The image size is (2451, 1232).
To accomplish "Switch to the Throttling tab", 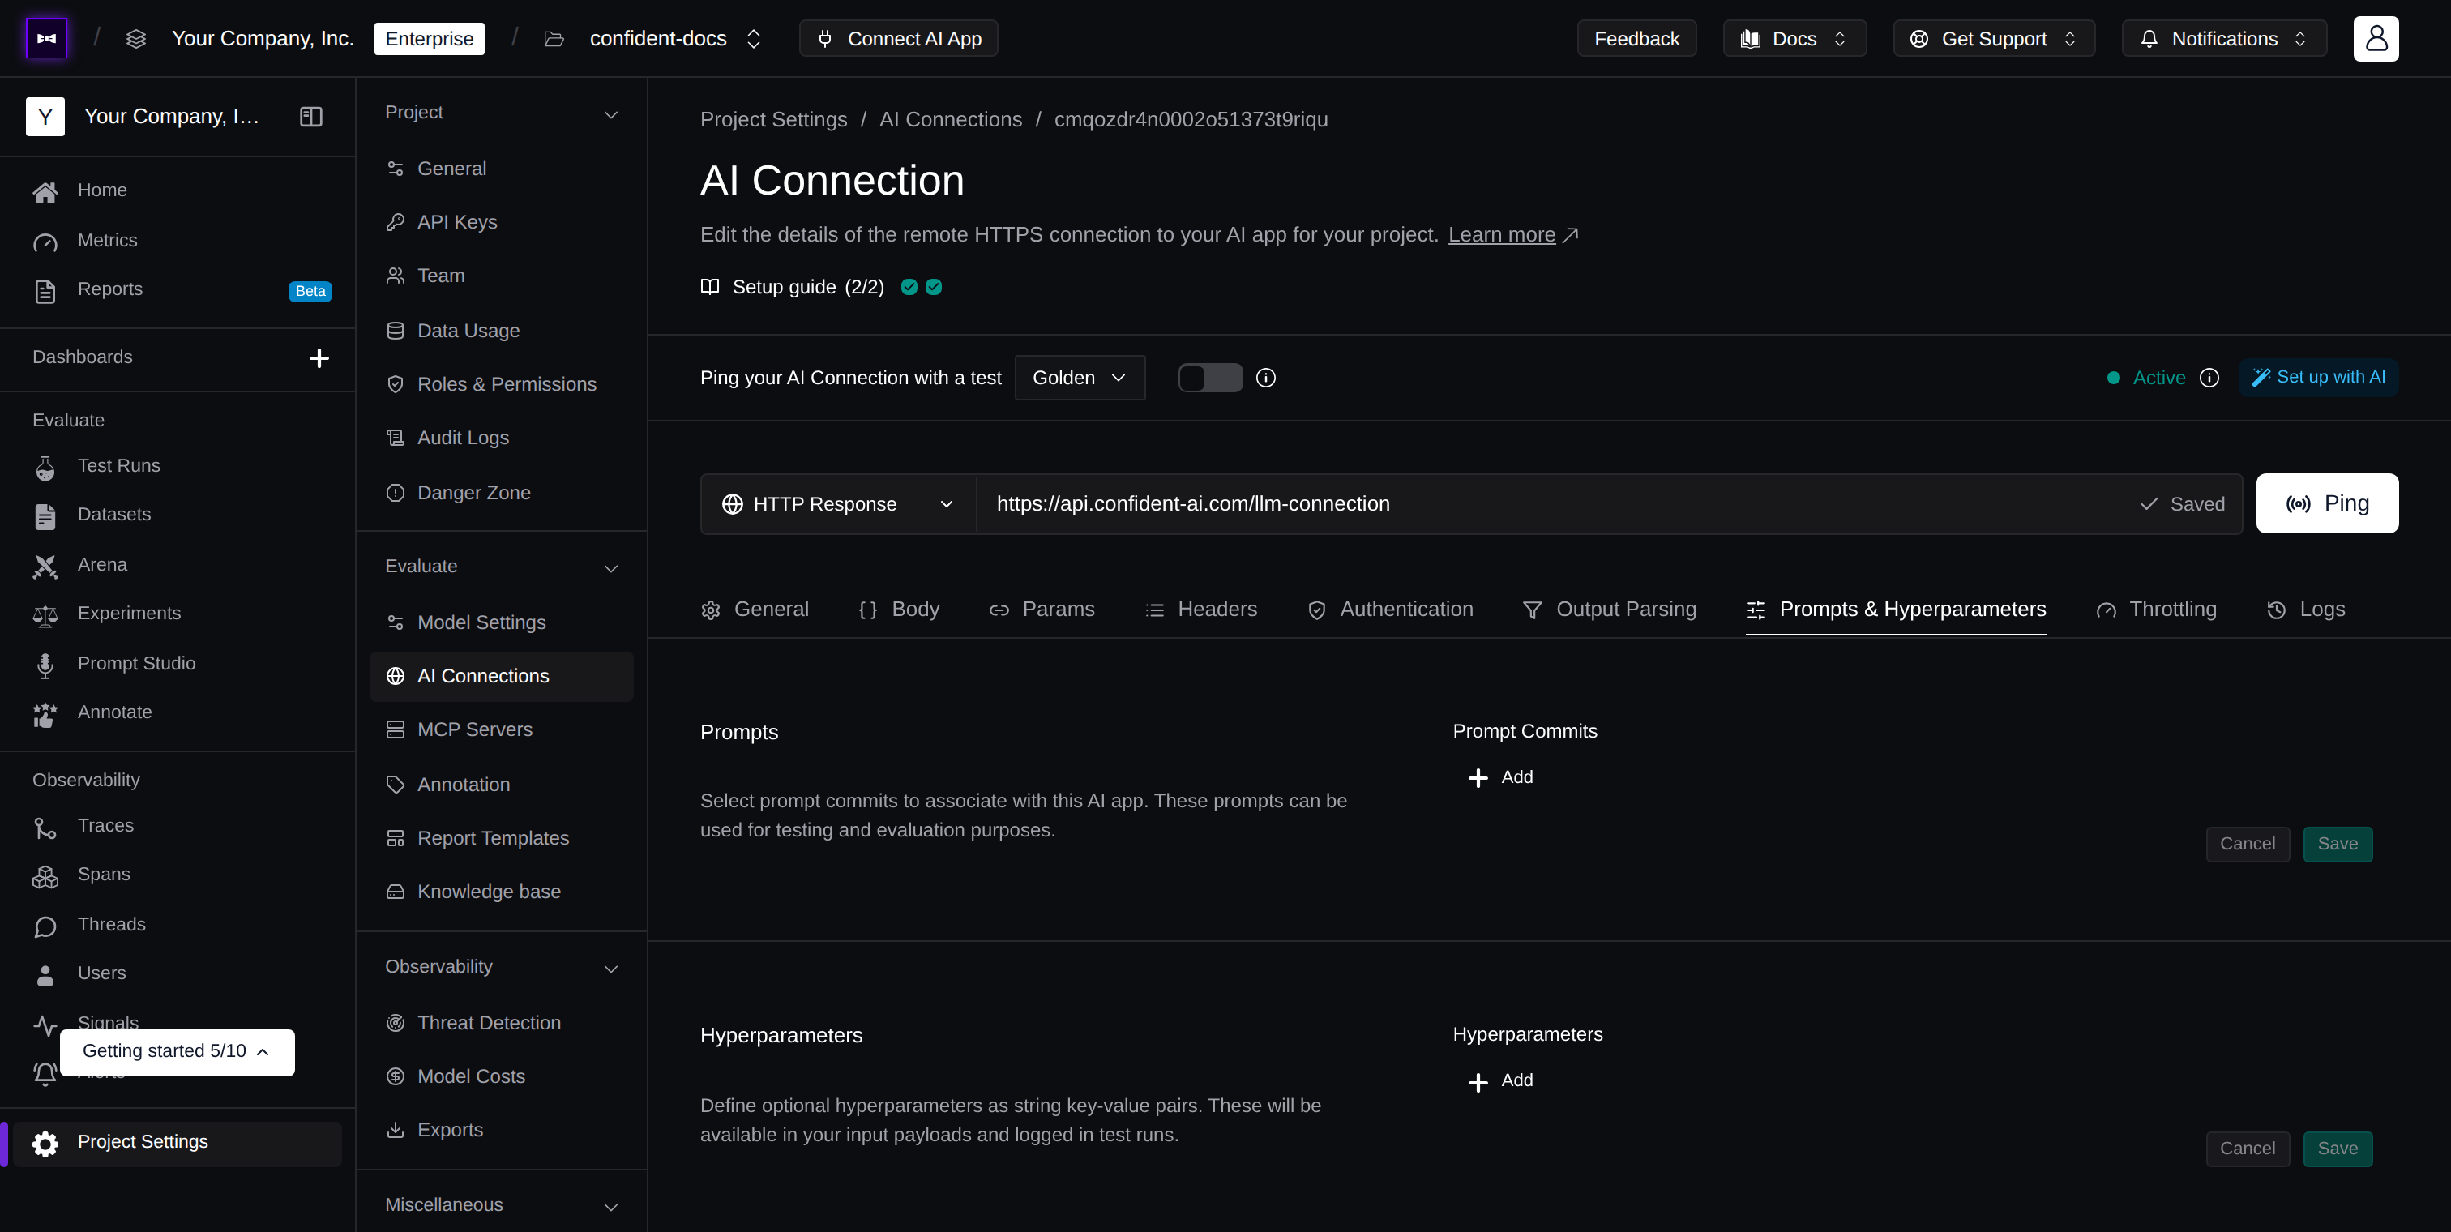I will (x=2156, y=610).
